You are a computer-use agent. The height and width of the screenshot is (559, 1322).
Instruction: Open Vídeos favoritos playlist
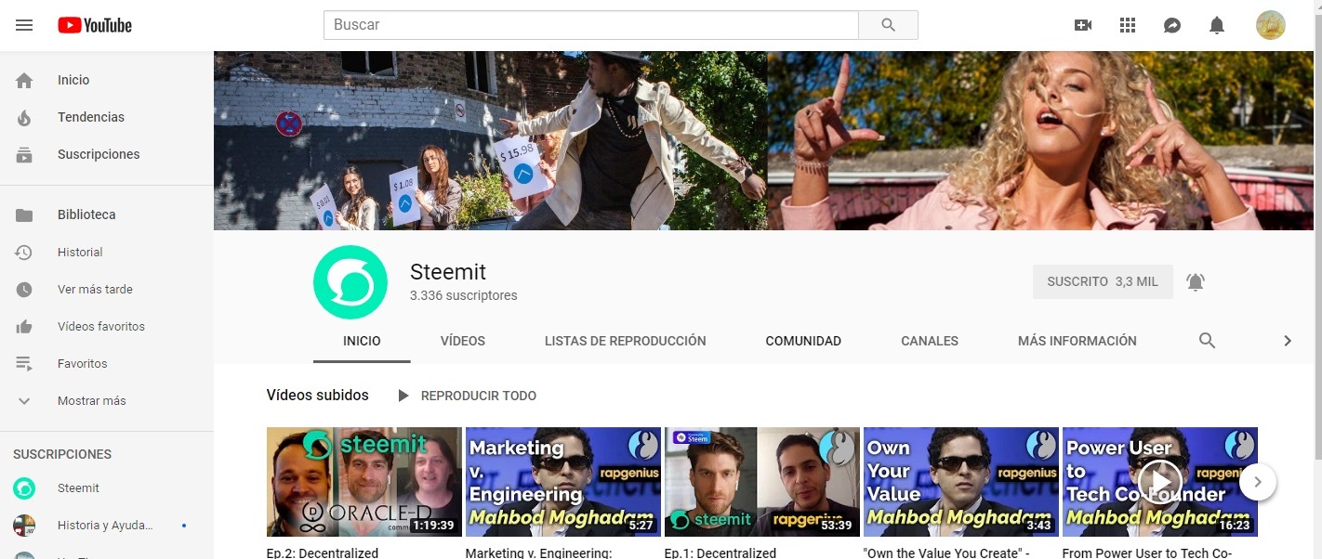[107, 326]
